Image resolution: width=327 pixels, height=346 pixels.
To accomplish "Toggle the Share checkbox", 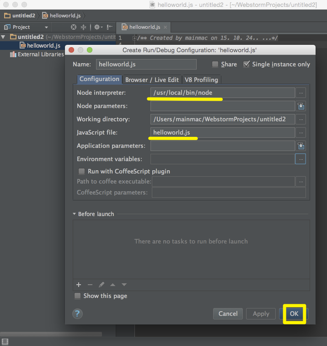I will tap(215, 64).
